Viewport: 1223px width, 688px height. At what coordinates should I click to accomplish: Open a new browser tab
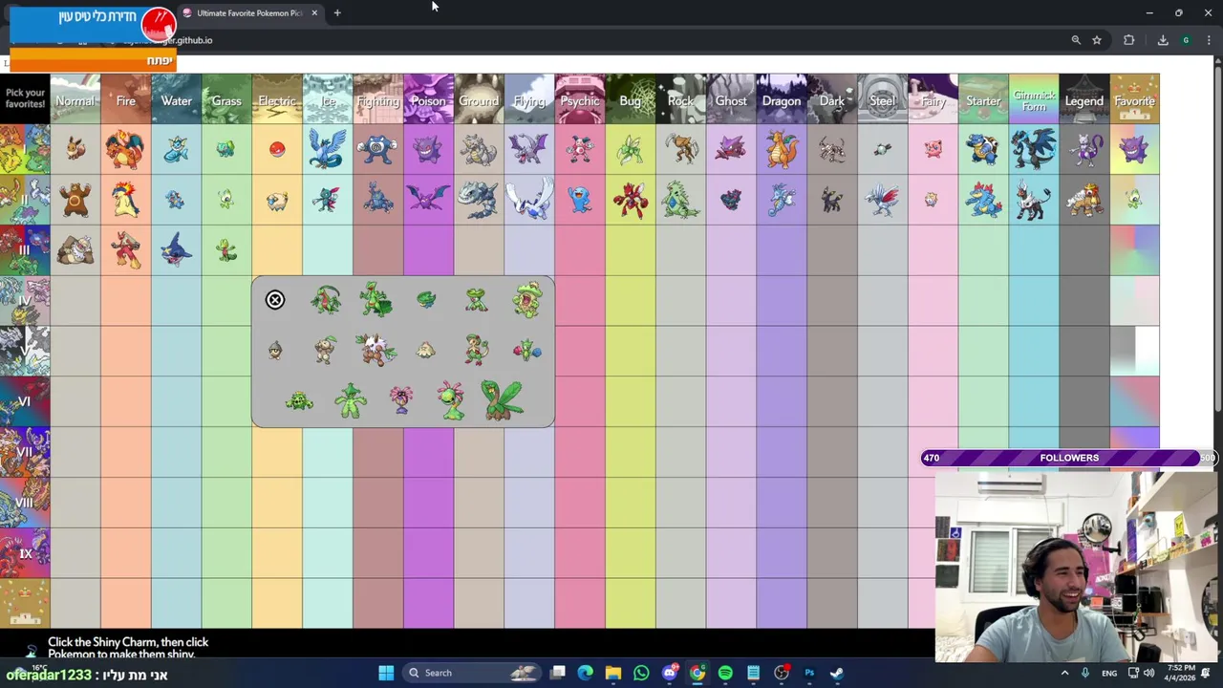(337, 13)
